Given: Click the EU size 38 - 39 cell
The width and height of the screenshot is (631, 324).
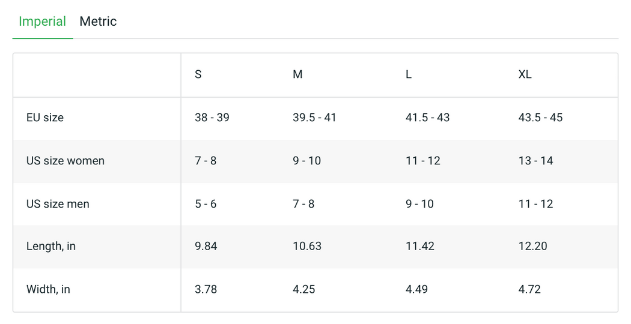Looking at the screenshot, I should point(212,118).
